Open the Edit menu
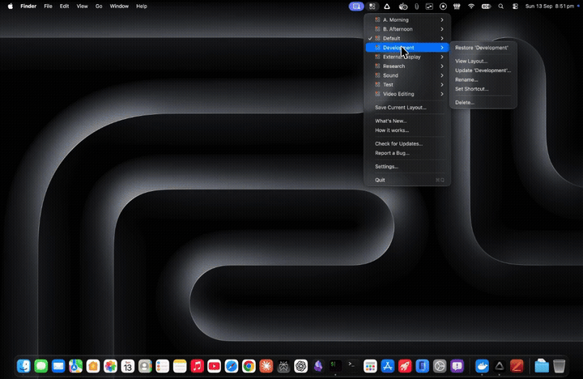583x379 pixels. [x=64, y=6]
